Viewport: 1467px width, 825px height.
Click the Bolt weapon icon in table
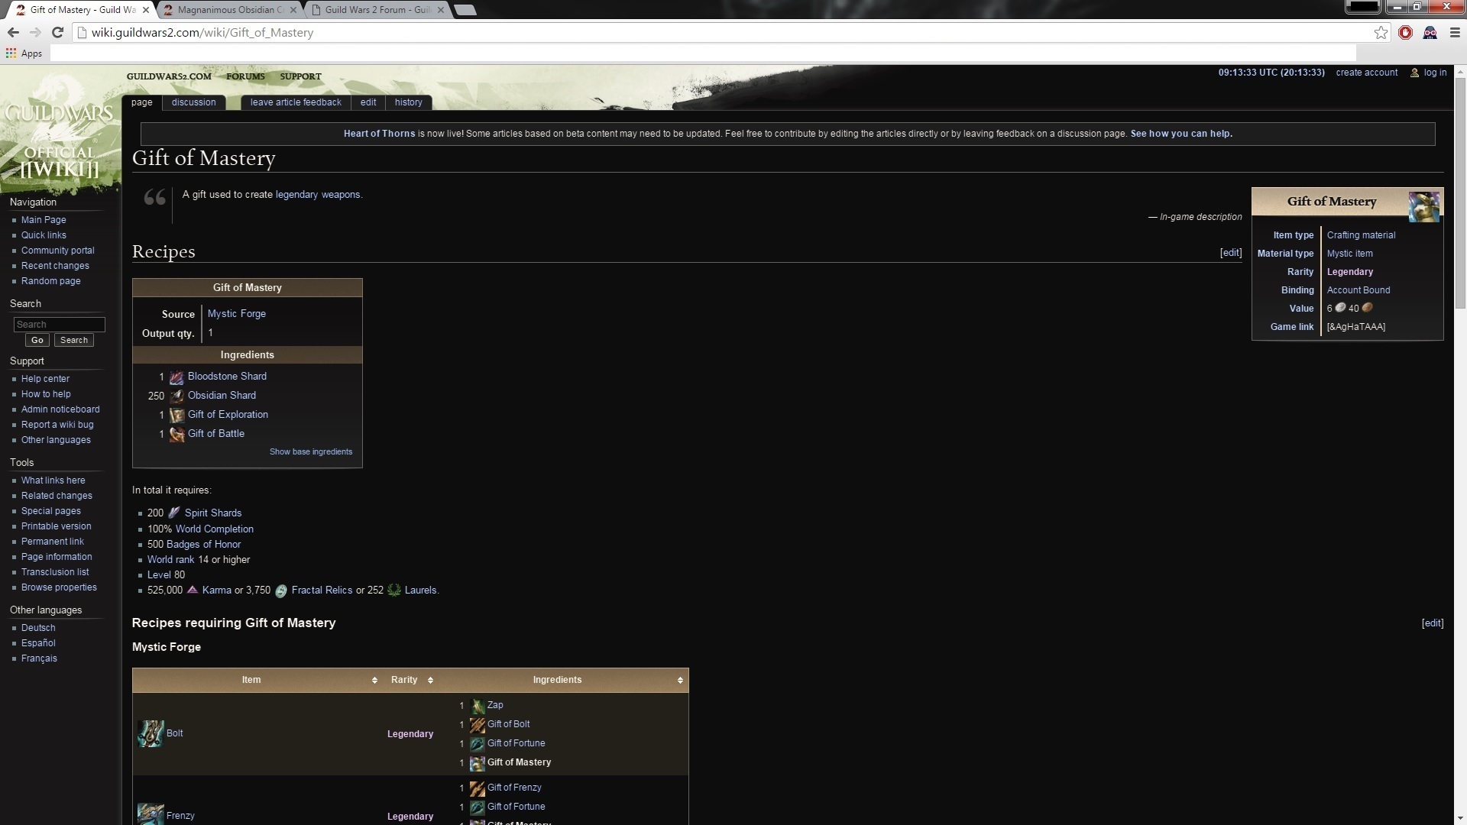[151, 733]
